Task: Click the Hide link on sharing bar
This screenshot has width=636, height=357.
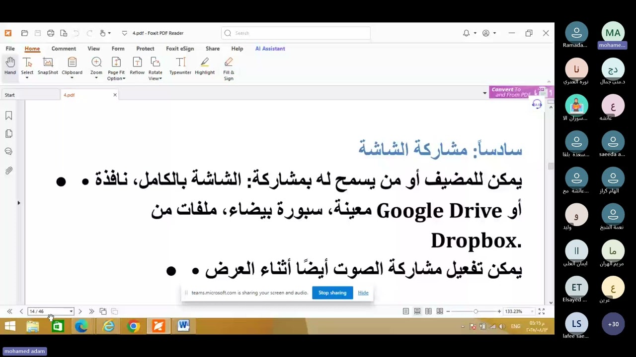Action: pos(363,293)
